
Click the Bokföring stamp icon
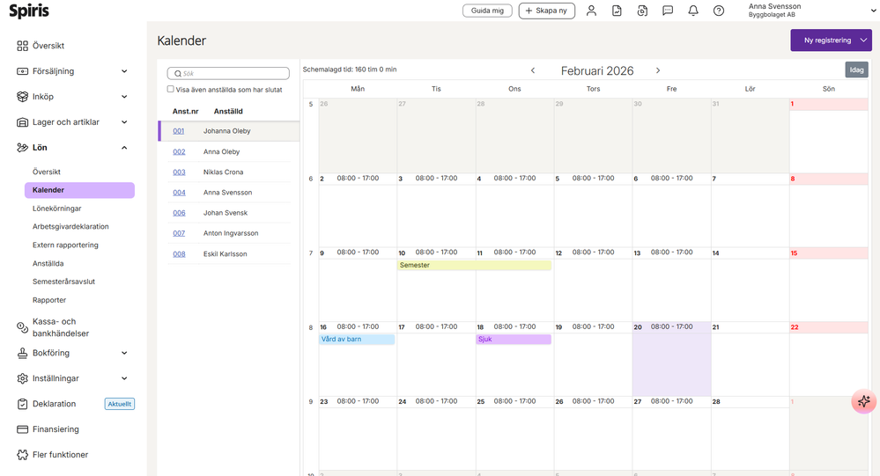pyautogui.click(x=22, y=353)
